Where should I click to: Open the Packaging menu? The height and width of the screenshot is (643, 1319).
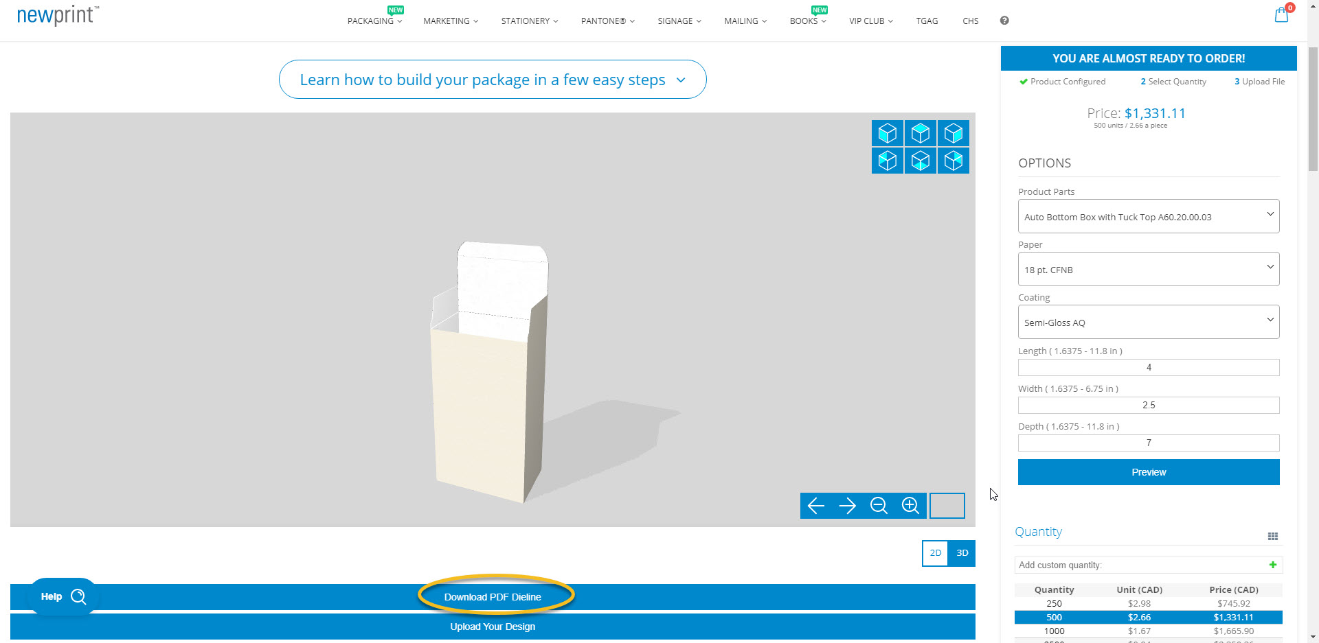coord(374,21)
